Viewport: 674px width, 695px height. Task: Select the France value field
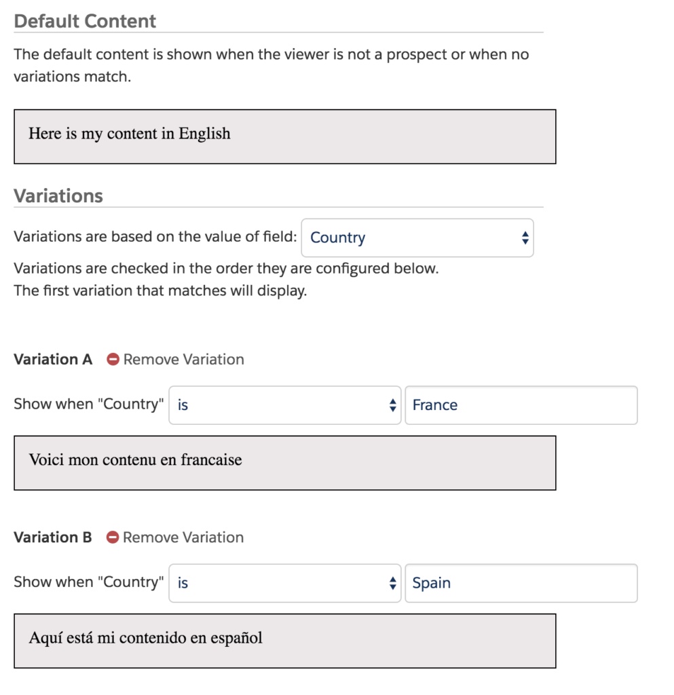(x=521, y=405)
